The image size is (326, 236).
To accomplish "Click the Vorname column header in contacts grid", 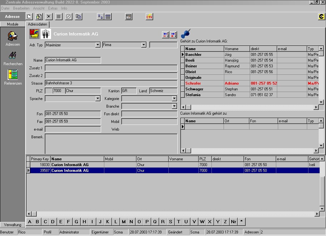I will (x=237, y=49).
